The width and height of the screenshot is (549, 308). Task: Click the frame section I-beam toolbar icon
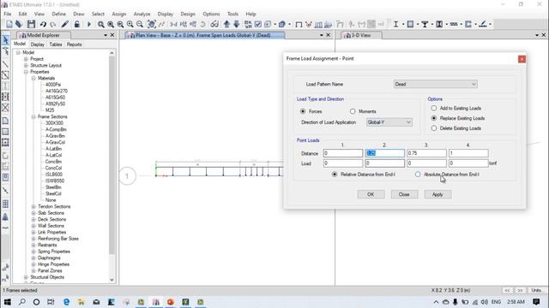395,24
